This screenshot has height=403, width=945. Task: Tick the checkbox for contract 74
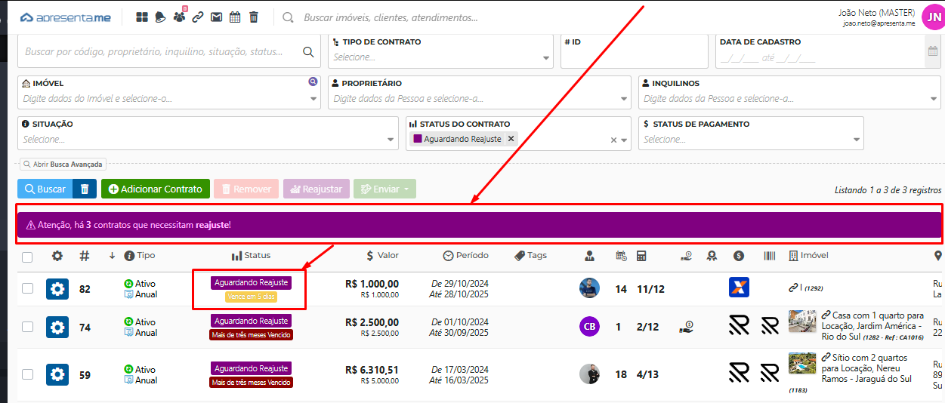click(x=27, y=327)
